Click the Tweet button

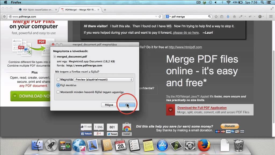112,134
